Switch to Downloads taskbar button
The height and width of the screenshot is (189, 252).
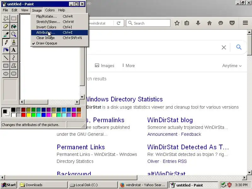(43, 185)
